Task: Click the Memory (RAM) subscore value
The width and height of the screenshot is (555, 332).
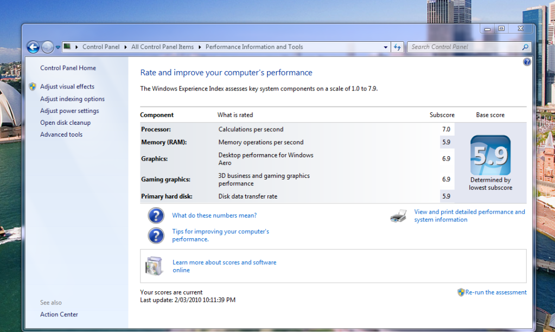Action: tap(446, 142)
